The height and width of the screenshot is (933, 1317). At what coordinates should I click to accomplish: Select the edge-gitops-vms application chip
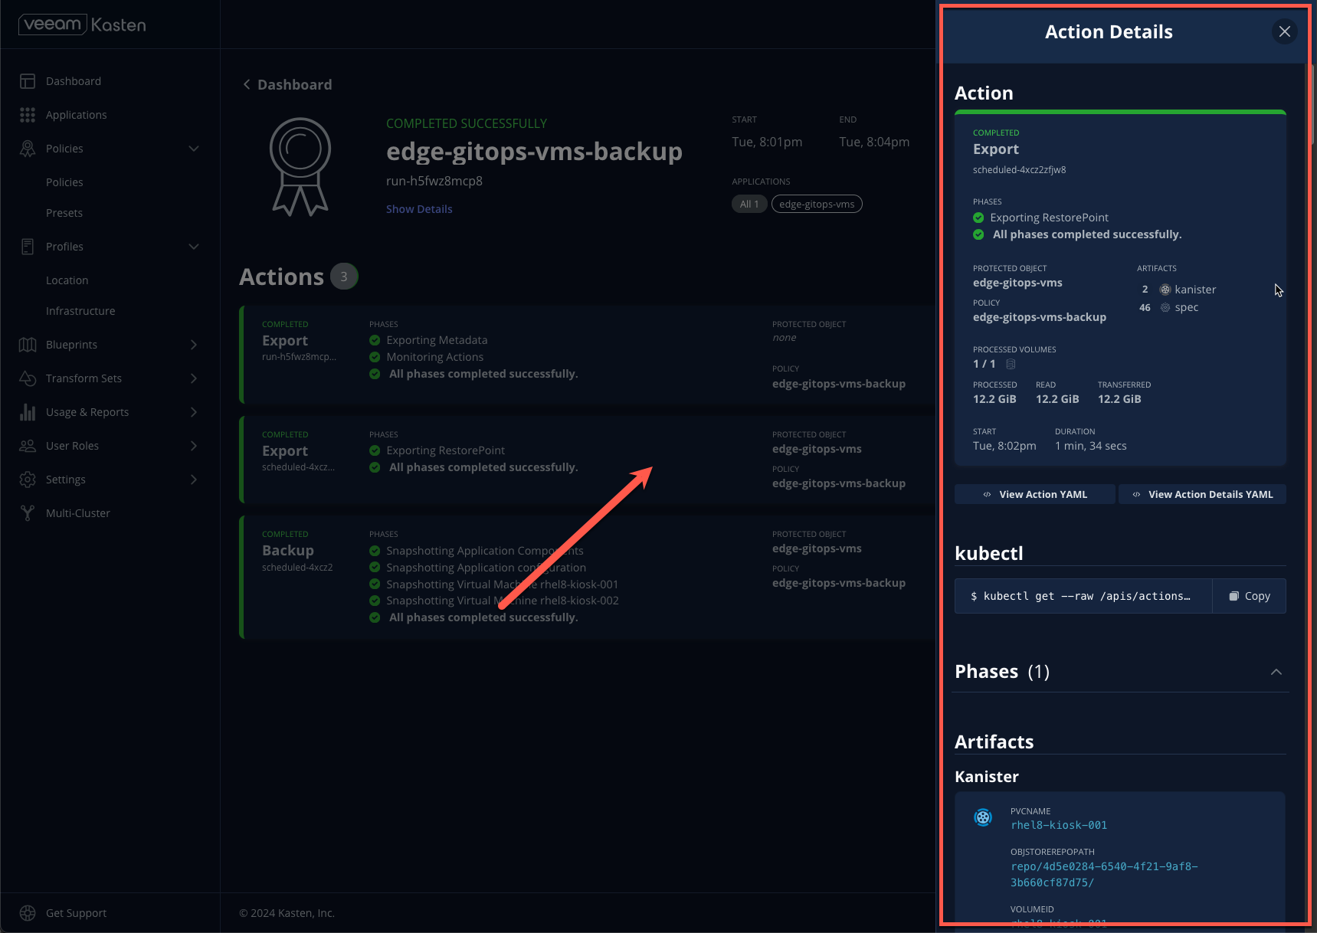click(x=817, y=204)
